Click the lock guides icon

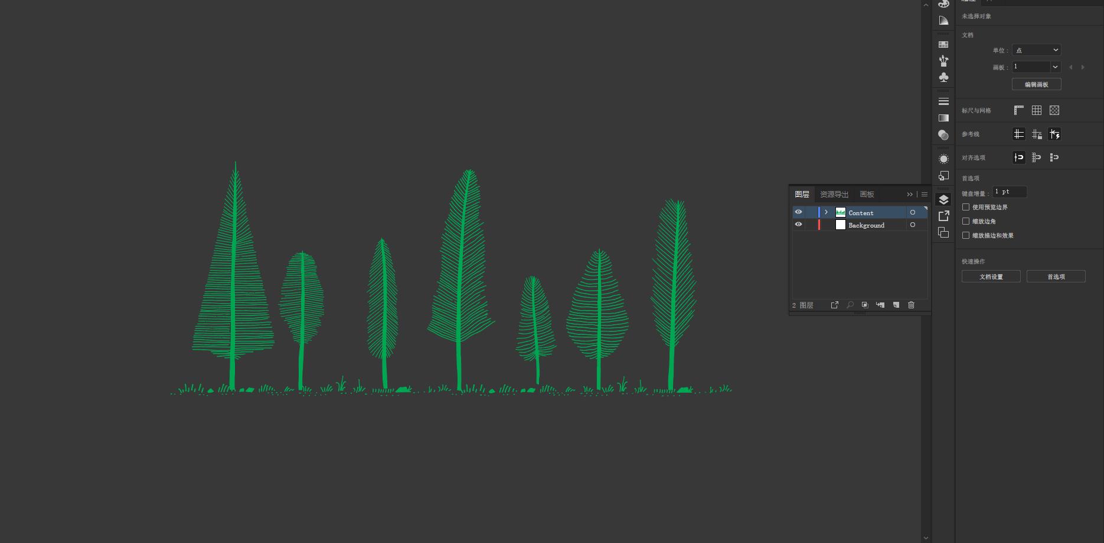(1037, 134)
